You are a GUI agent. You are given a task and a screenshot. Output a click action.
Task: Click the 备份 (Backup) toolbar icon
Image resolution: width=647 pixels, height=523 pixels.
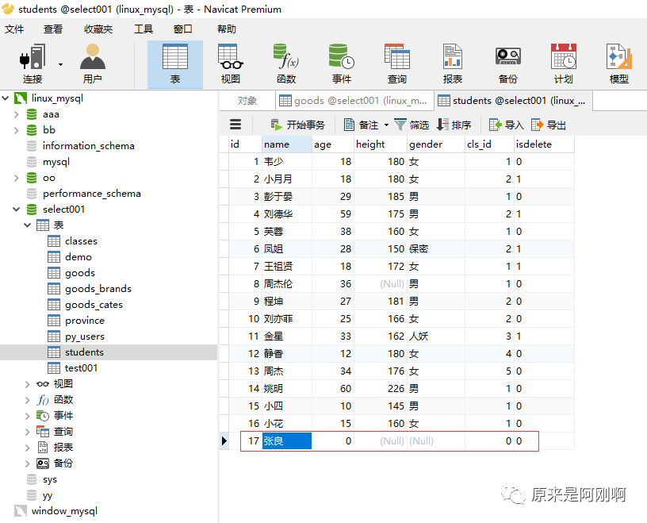click(508, 64)
